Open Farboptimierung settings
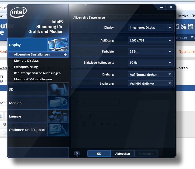The width and height of the screenshot is (195, 169). point(26,67)
